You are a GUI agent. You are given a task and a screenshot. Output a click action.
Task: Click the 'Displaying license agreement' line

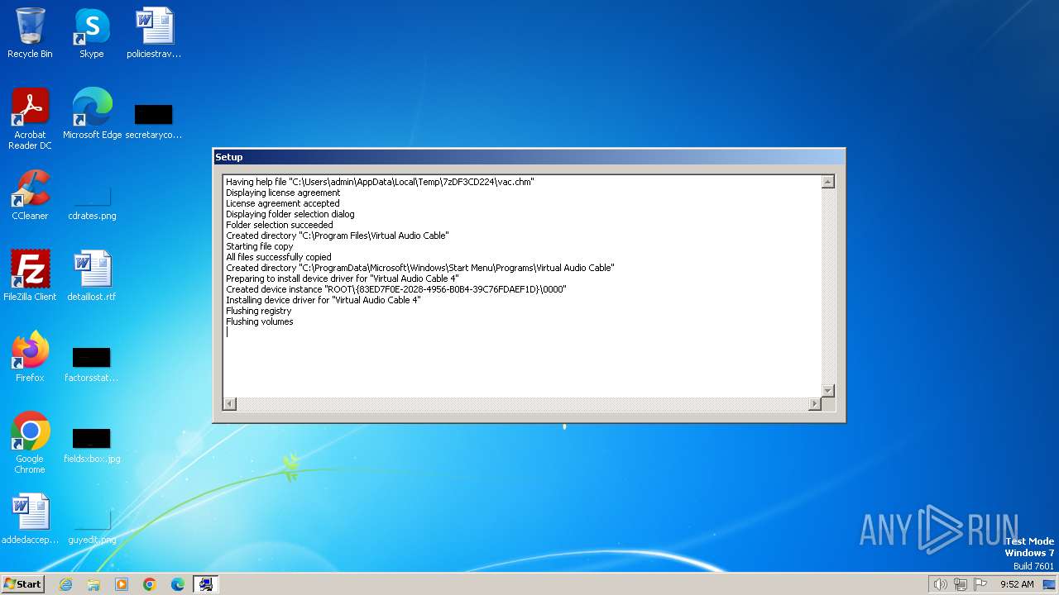point(283,193)
